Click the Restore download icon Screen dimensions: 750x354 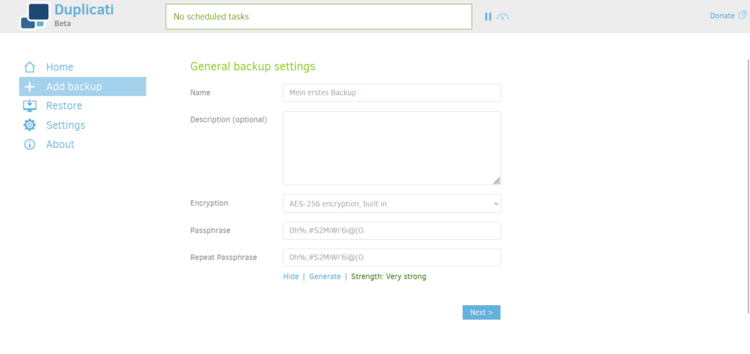tap(30, 106)
